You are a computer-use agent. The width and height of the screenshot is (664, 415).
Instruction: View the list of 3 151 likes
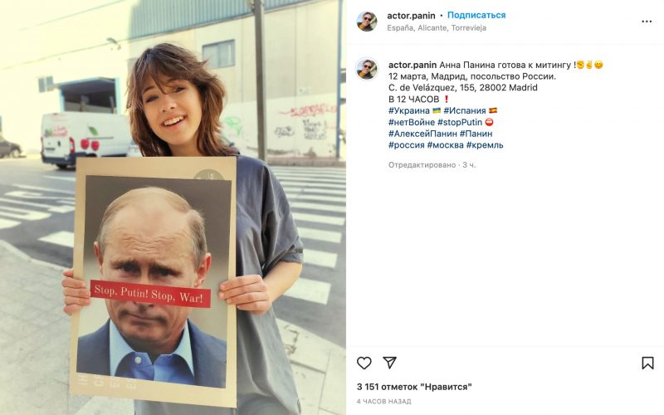coord(414,387)
